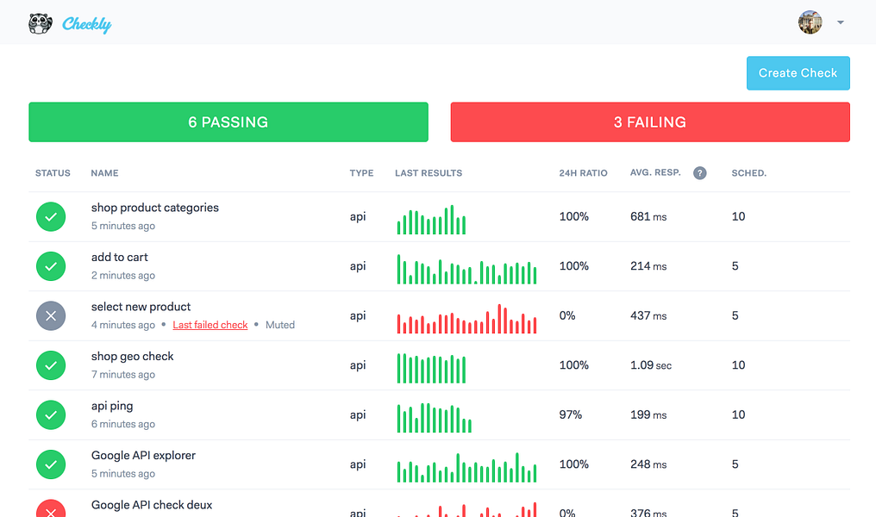Viewport: 876px width, 517px height.
Task: Open the Last failed check link
Action: point(210,325)
